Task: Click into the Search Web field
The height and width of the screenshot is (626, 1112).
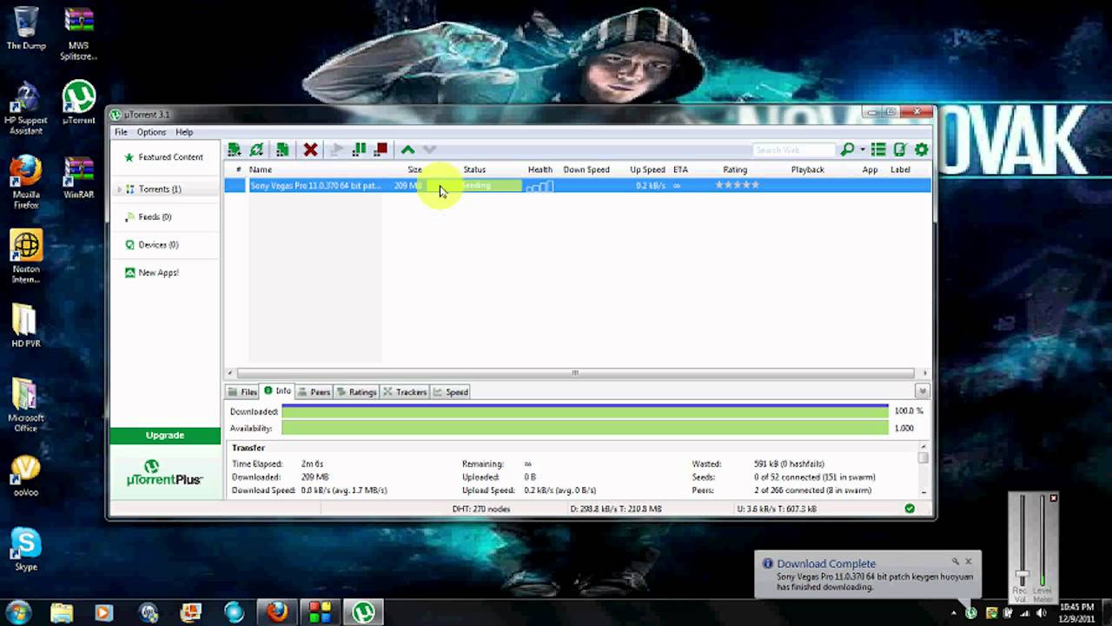Action: click(x=793, y=150)
